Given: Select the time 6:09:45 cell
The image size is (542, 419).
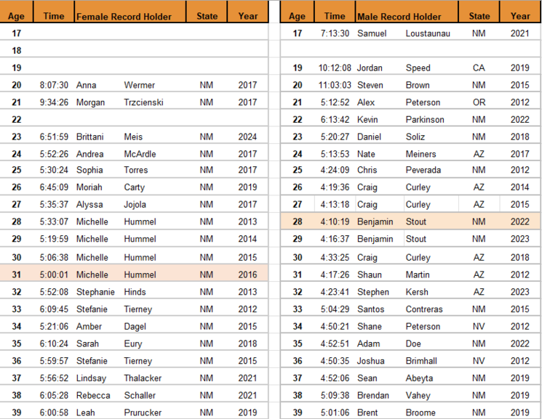Looking at the screenshot, I should tap(54, 309).
